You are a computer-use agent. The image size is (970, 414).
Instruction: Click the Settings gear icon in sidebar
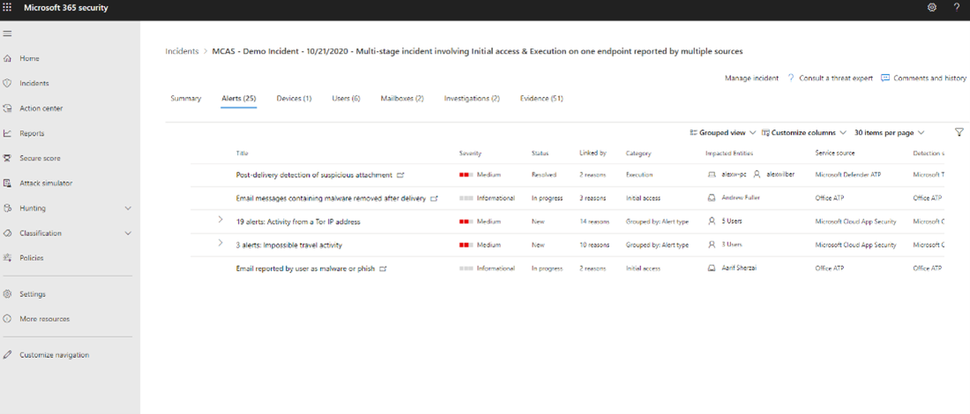[x=7, y=294]
